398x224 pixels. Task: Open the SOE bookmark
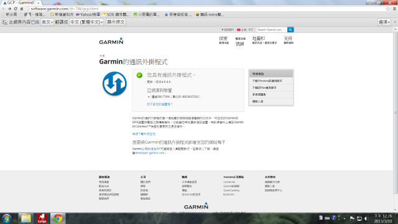coord(116,15)
